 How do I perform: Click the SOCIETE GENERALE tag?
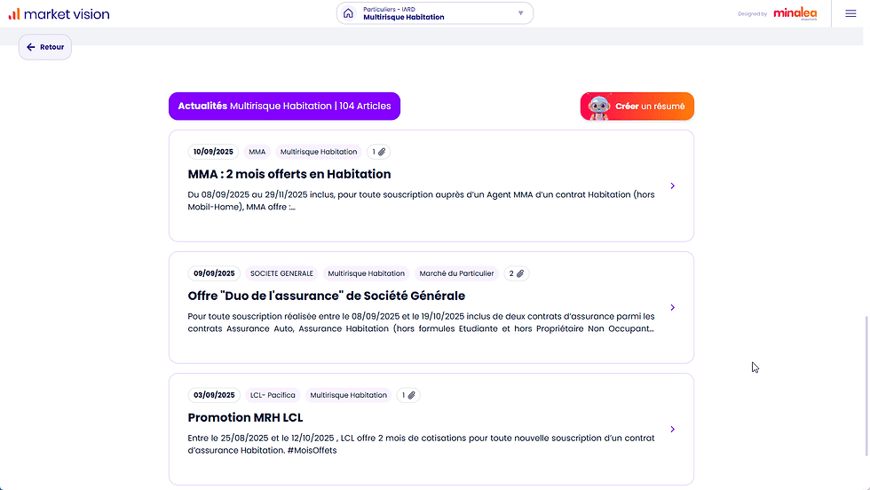click(281, 273)
